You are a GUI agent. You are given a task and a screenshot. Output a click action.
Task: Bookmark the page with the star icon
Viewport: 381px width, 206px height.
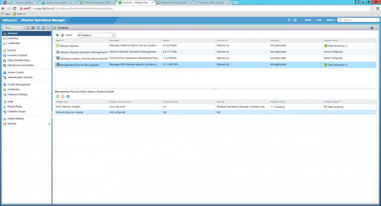click(372, 8)
